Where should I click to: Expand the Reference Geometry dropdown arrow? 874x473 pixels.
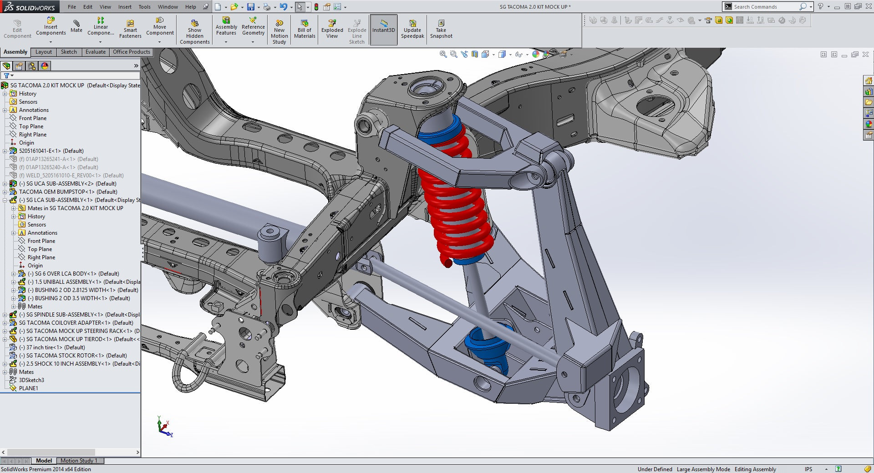(253, 42)
